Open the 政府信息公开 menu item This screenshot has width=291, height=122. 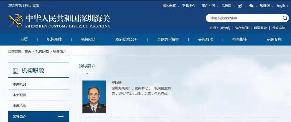(127, 39)
